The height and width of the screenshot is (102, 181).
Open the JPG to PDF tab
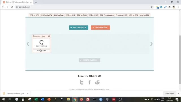(x=133, y=15)
